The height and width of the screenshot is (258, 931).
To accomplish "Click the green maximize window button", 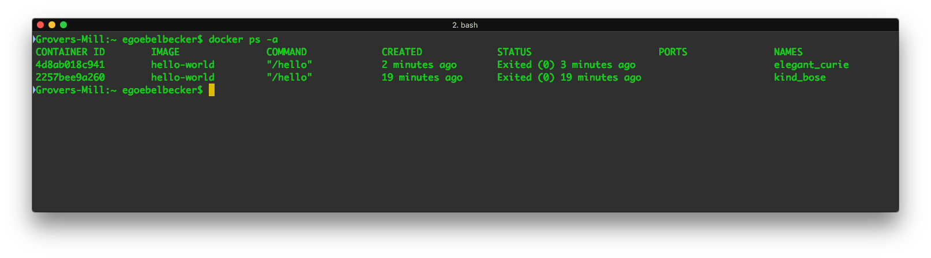I will click(63, 25).
